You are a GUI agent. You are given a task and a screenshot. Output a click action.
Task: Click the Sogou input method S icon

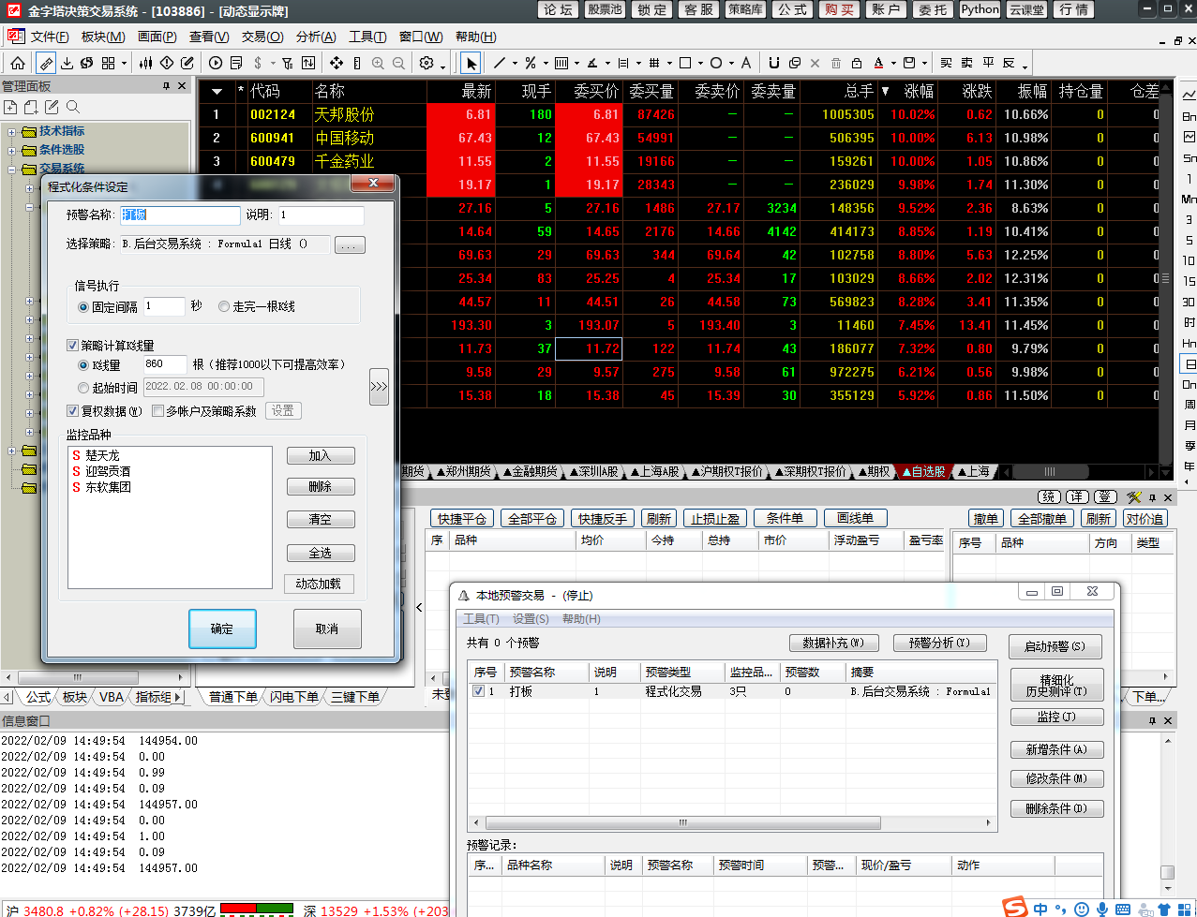[1014, 907]
